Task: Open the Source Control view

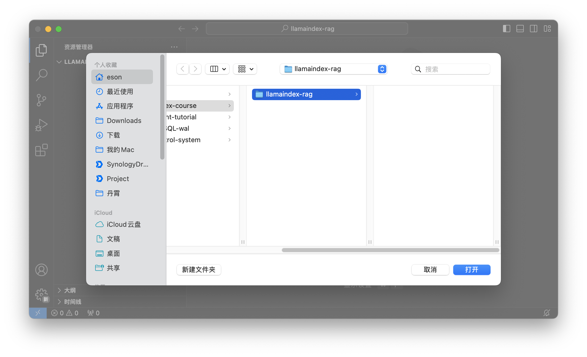Action: click(x=41, y=100)
